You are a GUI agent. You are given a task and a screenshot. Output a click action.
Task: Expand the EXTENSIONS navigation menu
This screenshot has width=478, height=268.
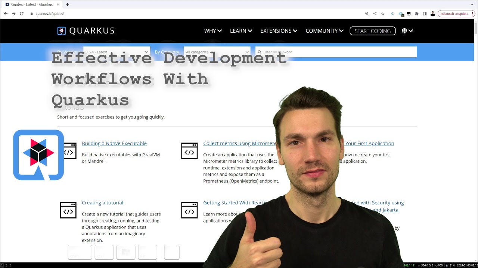[279, 31]
